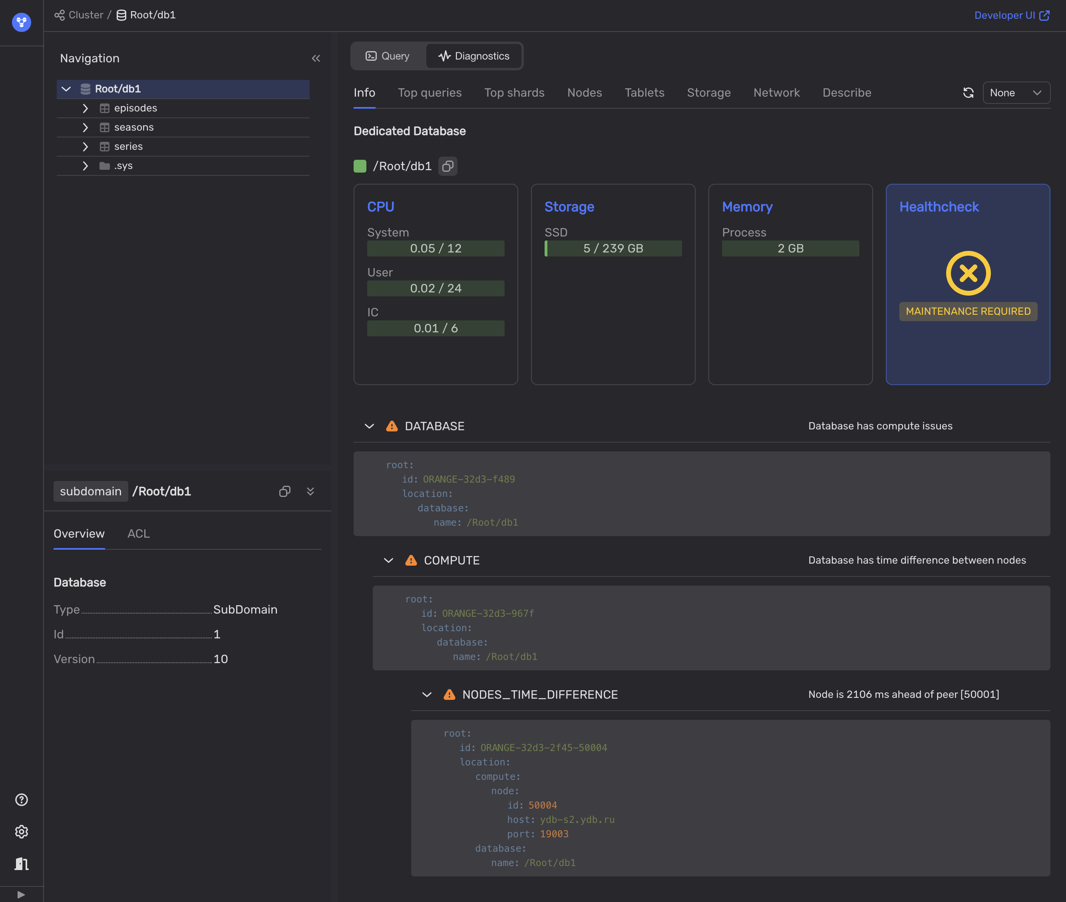Image resolution: width=1066 pixels, height=902 pixels.
Task: Switch to the Top shards tab
Action: (x=514, y=93)
